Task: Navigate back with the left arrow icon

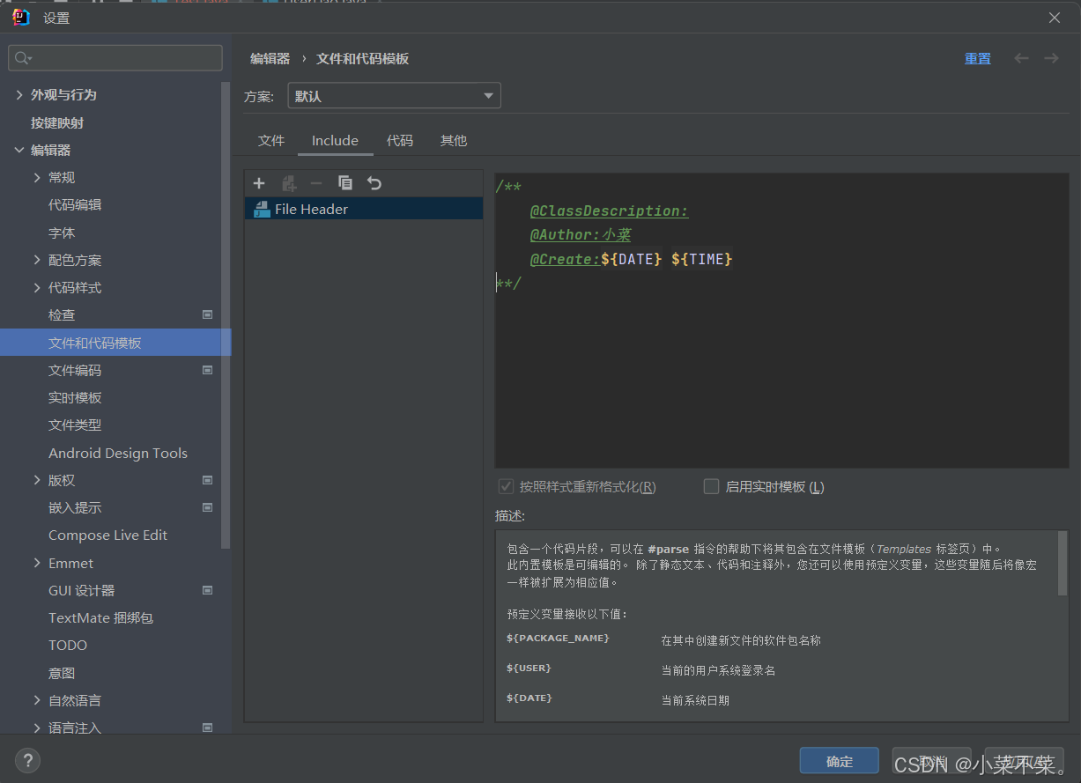Action: (1021, 58)
